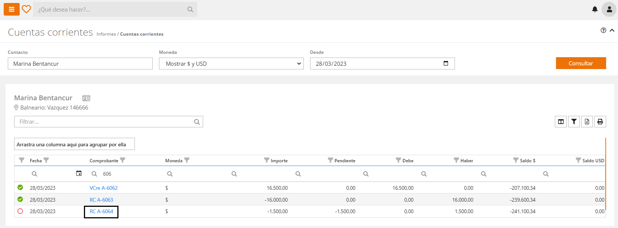Open the contact card icon beside Marina Bentancur

[x=86, y=98]
